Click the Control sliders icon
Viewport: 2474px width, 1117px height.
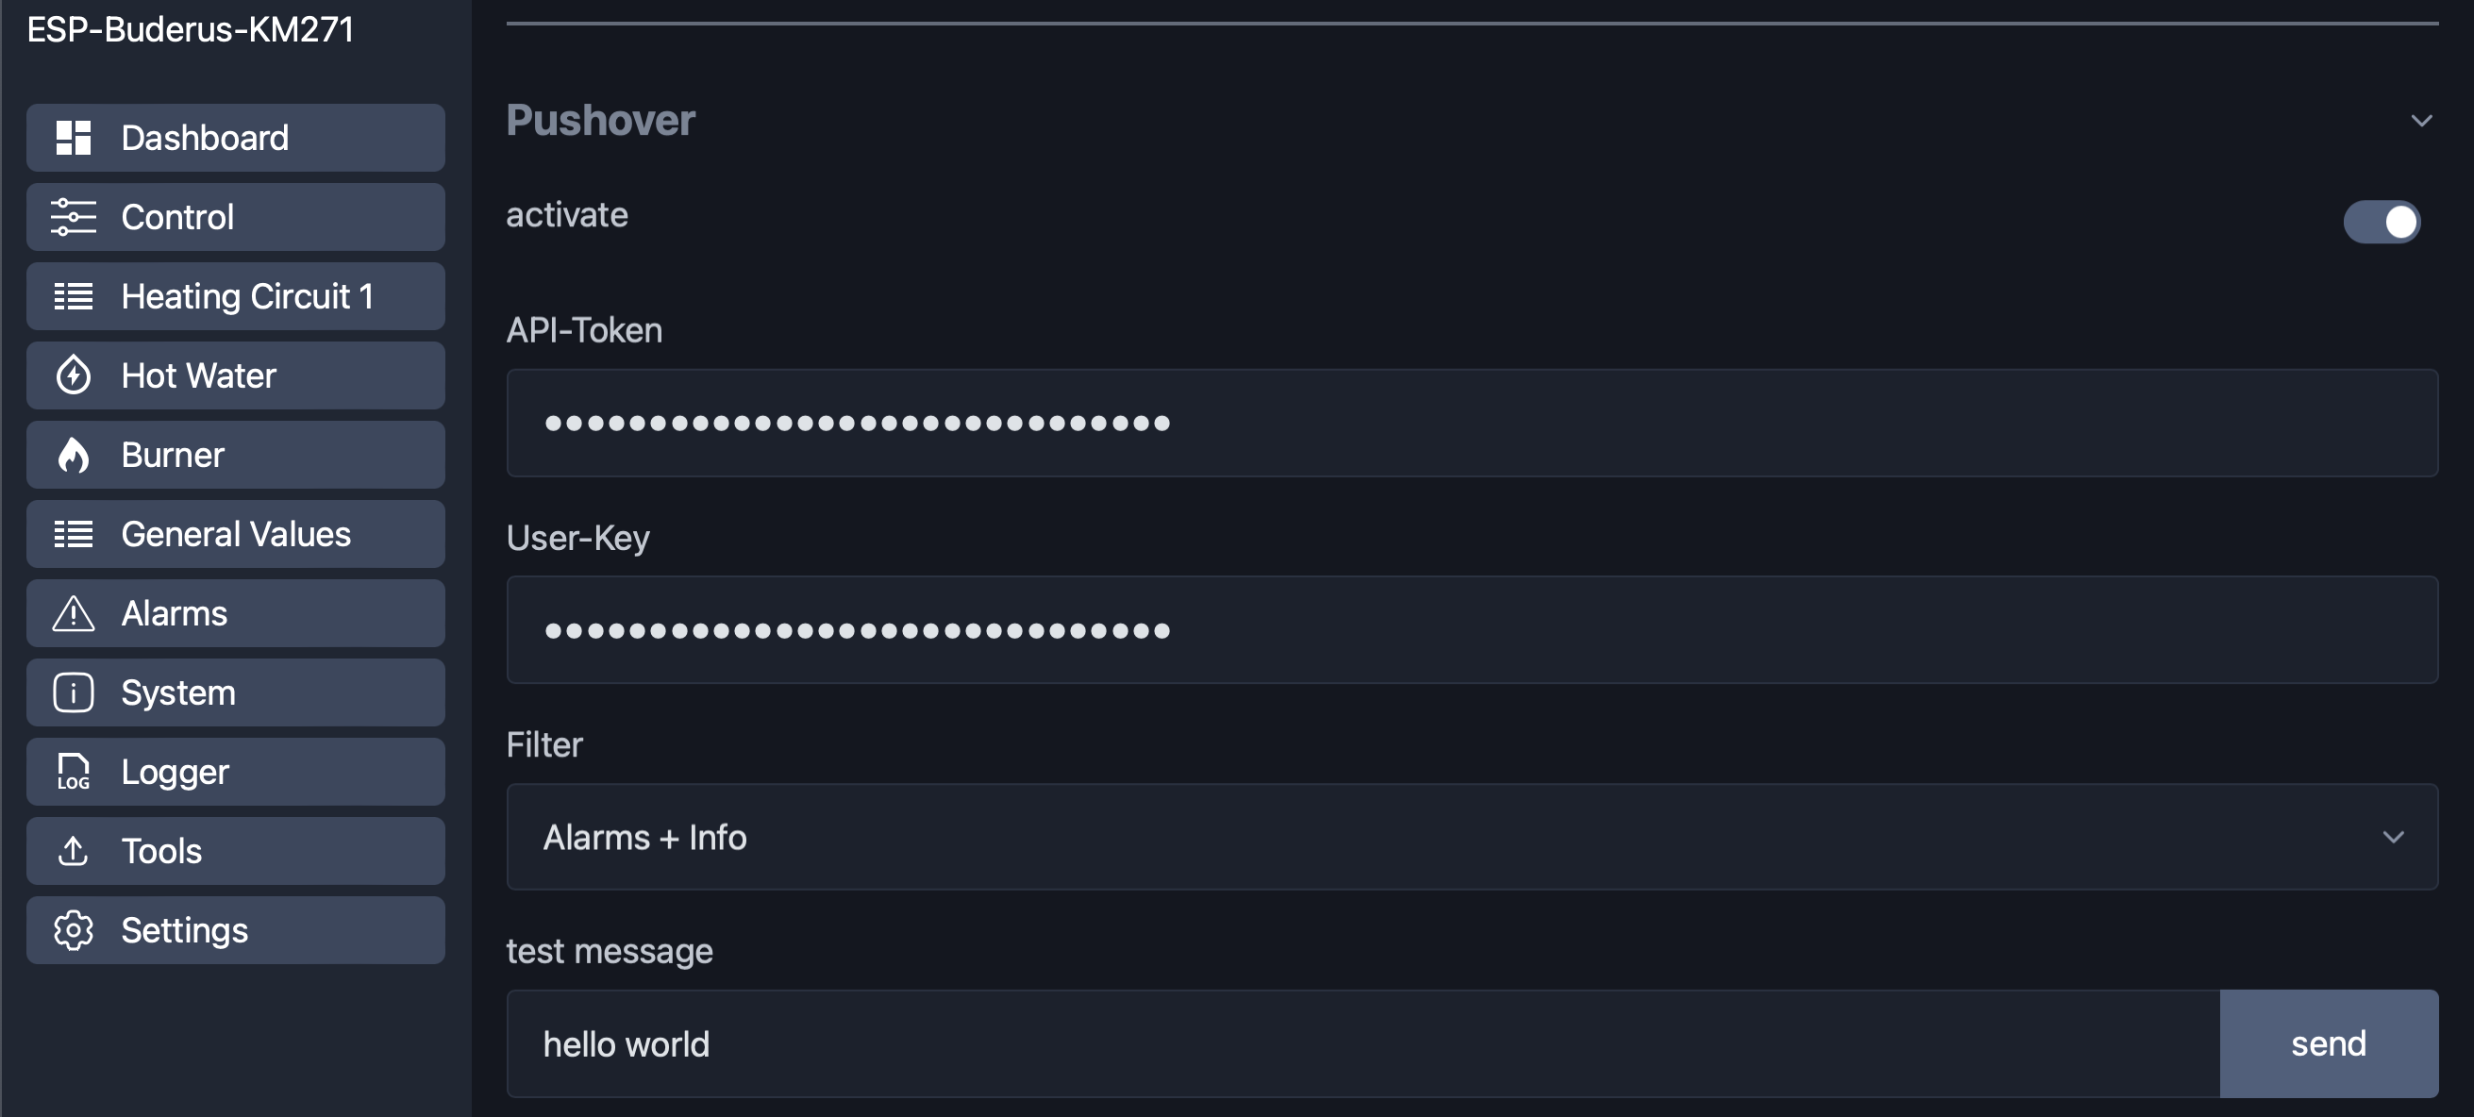pos(73,217)
